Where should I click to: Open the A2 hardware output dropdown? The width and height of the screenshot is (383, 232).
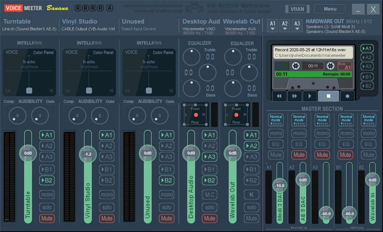pos(285,25)
